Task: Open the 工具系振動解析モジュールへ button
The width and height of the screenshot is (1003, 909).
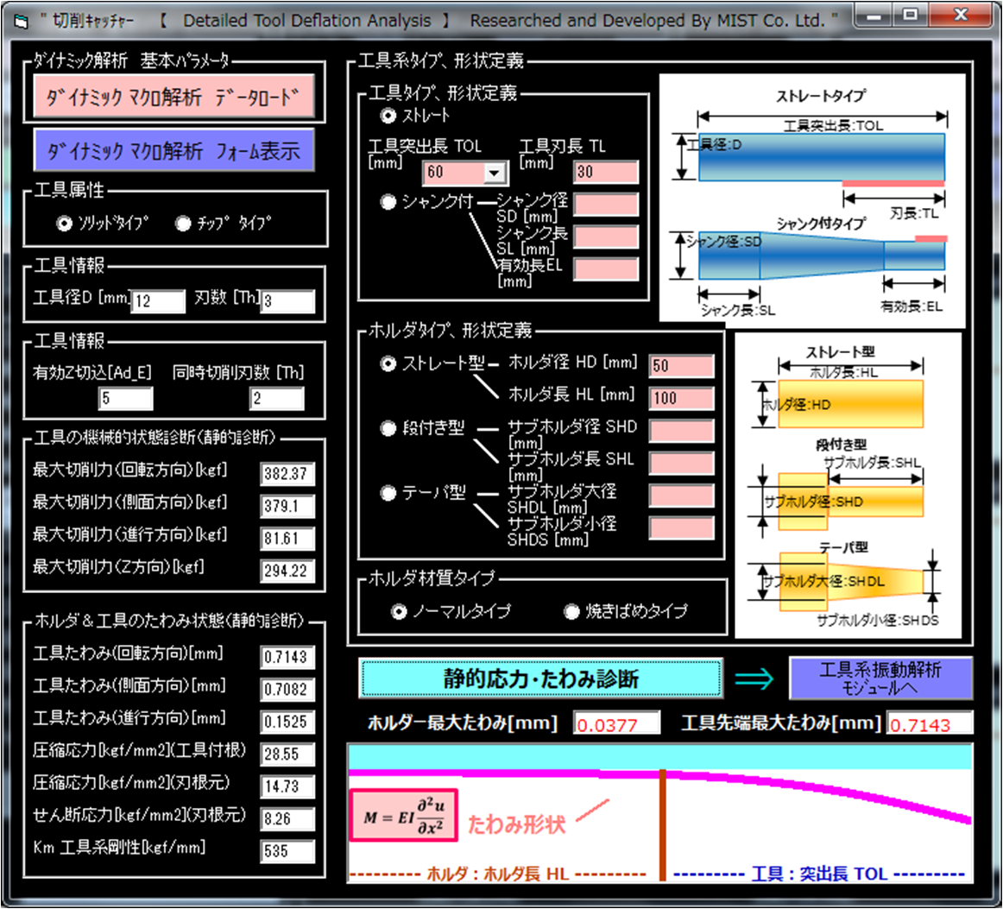Action: 880,678
